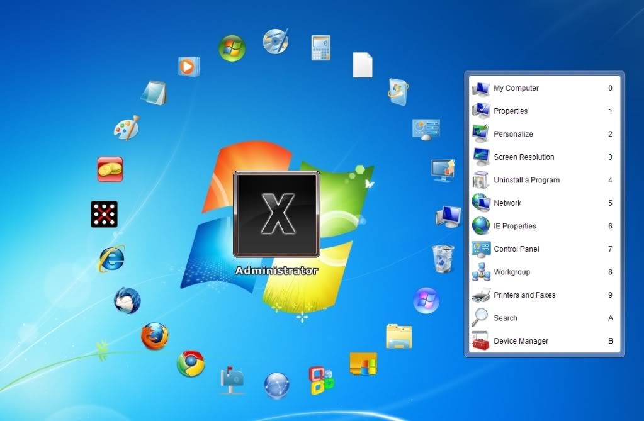Click the Administrator label text
The width and height of the screenshot is (644, 421).
coord(276,271)
